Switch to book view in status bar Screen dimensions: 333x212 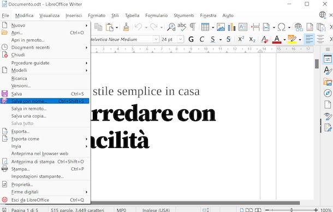coord(258,210)
